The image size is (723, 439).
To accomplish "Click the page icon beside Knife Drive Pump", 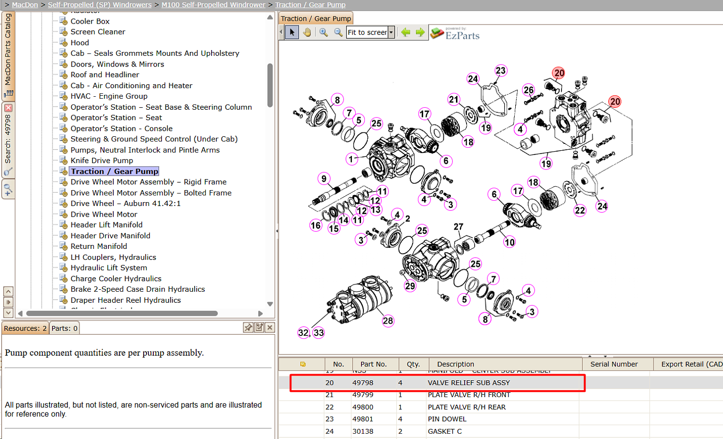I will pyautogui.click(x=63, y=160).
